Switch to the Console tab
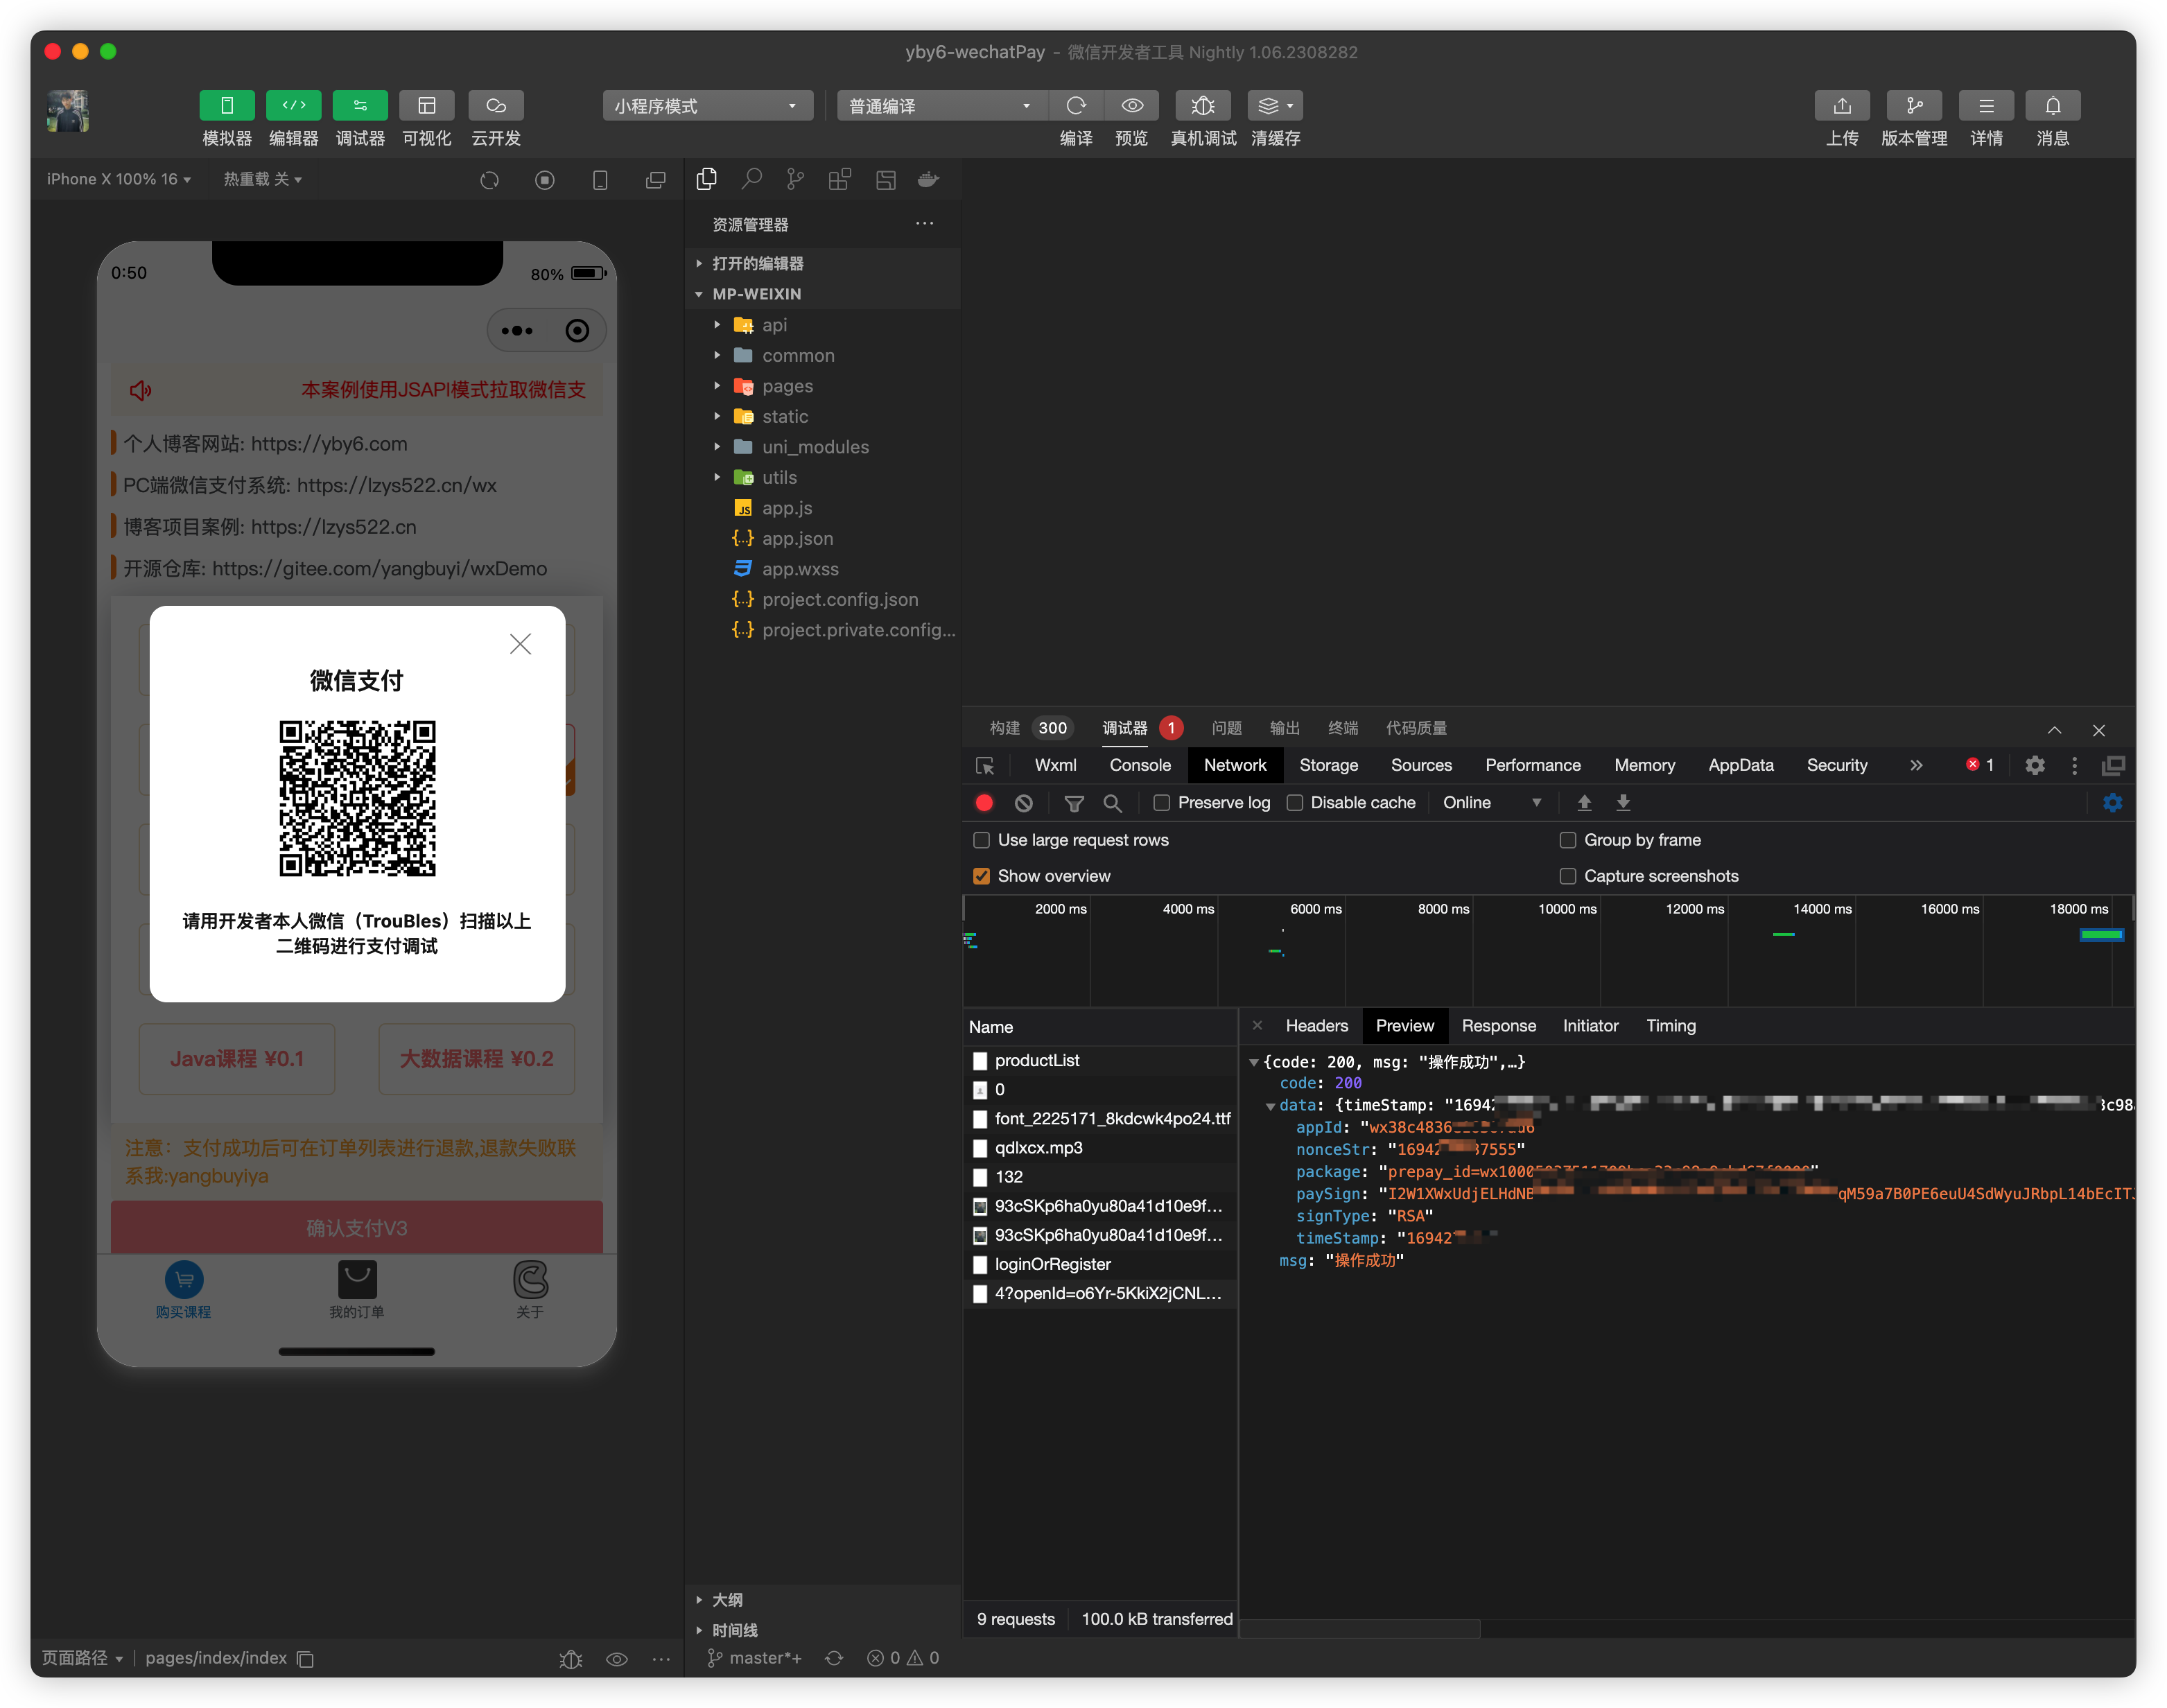 (1139, 765)
